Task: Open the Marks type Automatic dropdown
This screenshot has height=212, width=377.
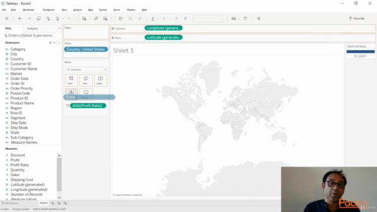Action: [86, 69]
